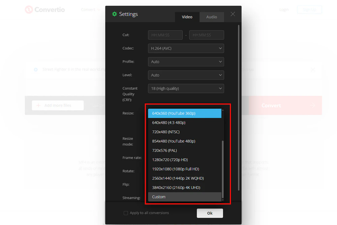Image resolution: width=337 pixels, height=225 pixels.
Task: Open the Codec dropdown
Action: click(186, 48)
